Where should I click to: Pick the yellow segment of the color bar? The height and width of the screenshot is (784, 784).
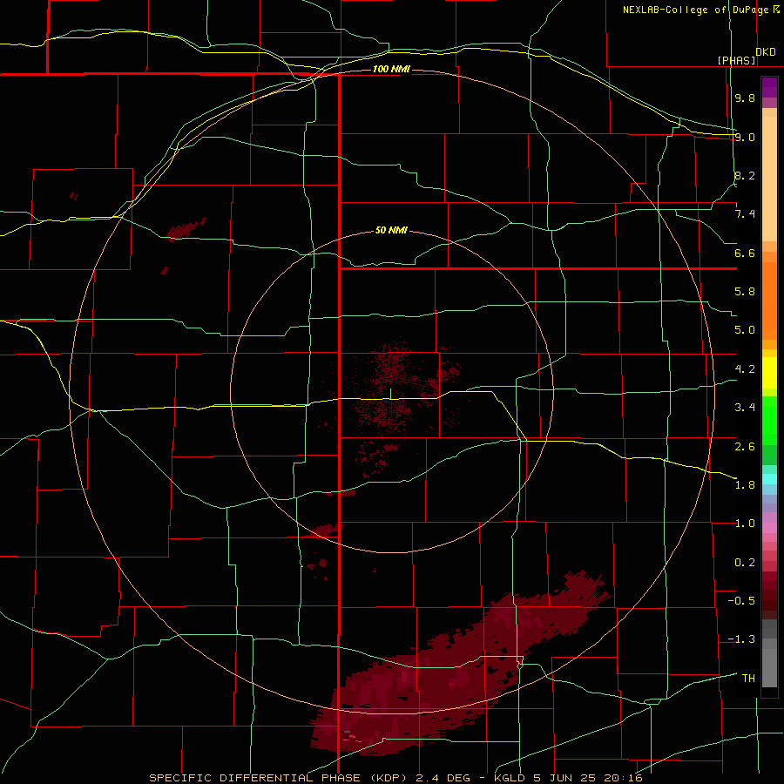click(769, 373)
